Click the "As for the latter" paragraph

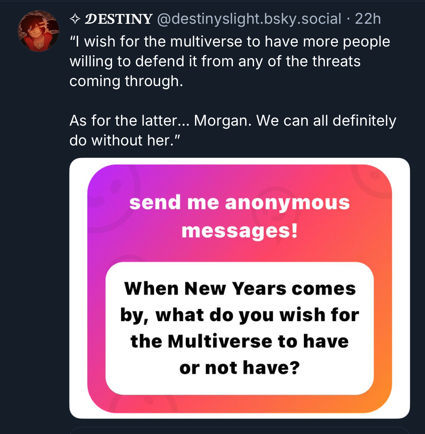pyautogui.click(x=233, y=131)
